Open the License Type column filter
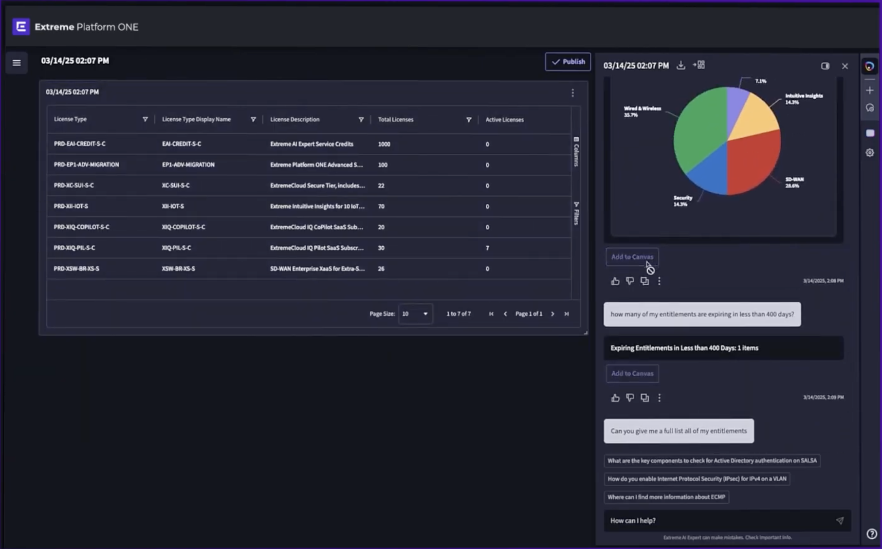The image size is (882, 549). coord(145,119)
